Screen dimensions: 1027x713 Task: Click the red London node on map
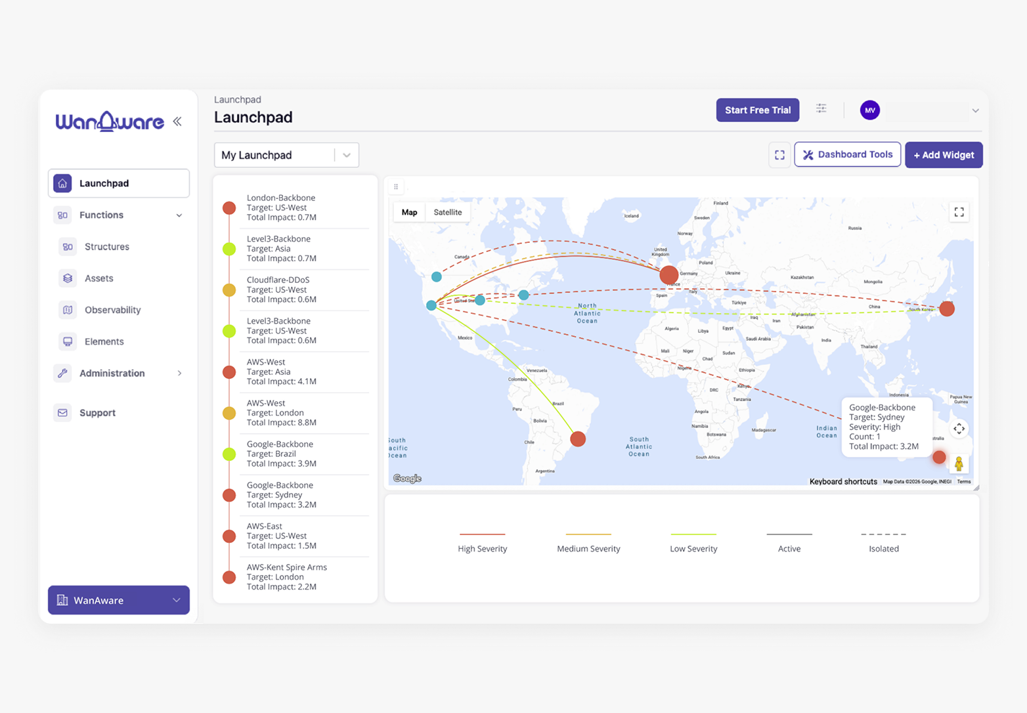[669, 274]
